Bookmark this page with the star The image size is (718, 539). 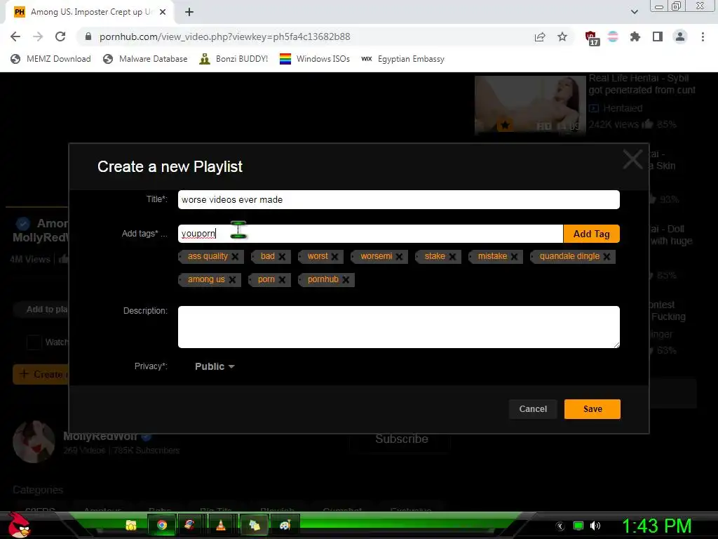[x=562, y=36]
